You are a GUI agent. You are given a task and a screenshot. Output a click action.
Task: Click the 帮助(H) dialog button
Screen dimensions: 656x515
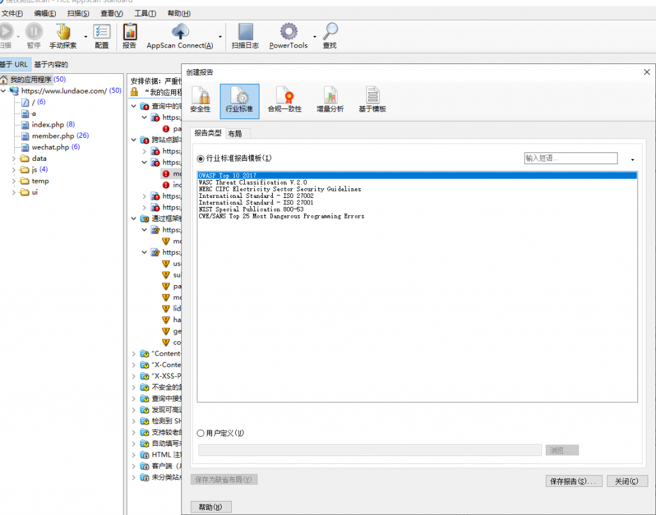[x=211, y=507]
